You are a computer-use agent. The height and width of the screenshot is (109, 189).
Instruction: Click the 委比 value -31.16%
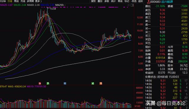[x=160, y=6]
